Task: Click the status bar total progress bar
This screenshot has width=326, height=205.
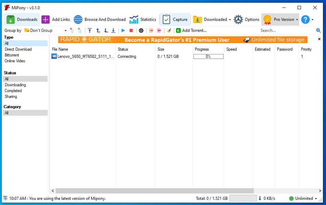Action: [x=243, y=198]
